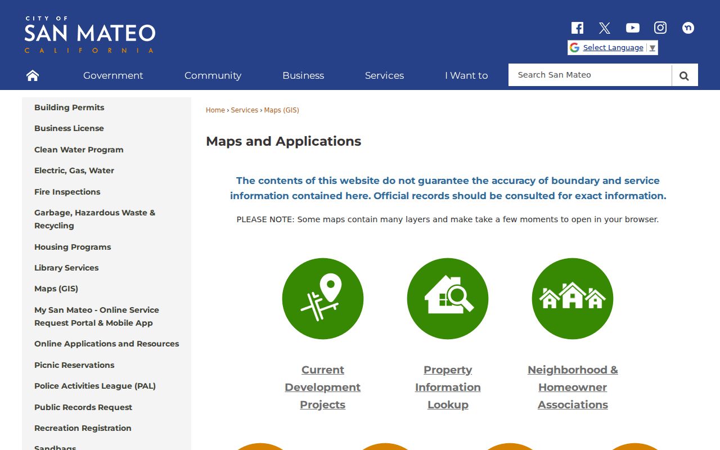Open Online Applications and Resources
The height and width of the screenshot is (450, 720).
click(107, 344)
